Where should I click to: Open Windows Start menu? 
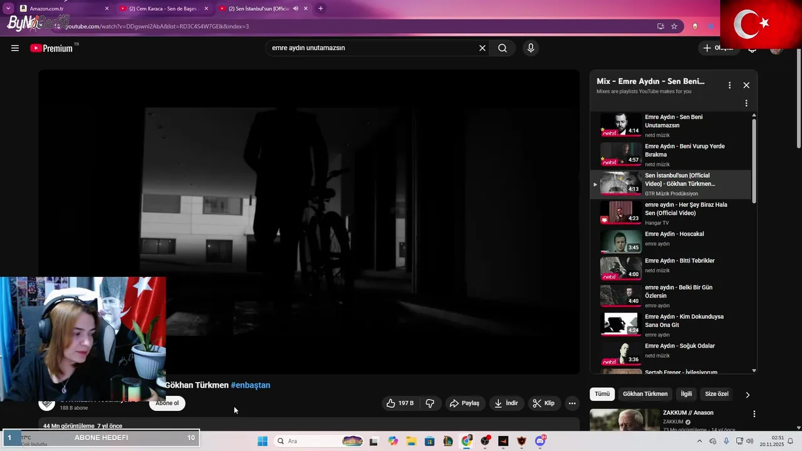coord(263,441)
